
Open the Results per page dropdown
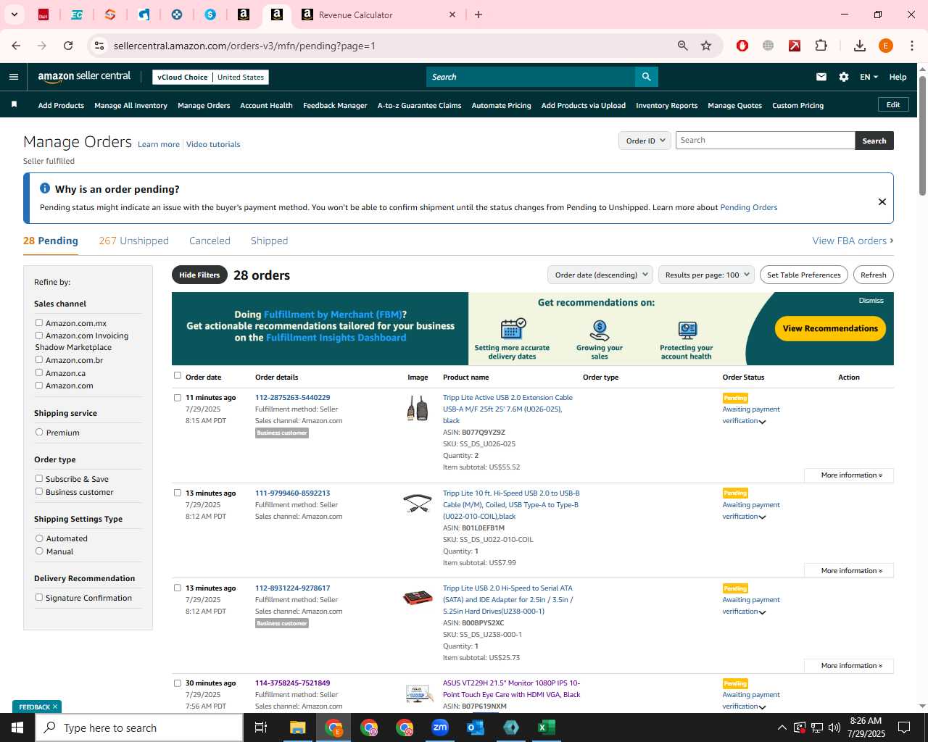point(706,275)
